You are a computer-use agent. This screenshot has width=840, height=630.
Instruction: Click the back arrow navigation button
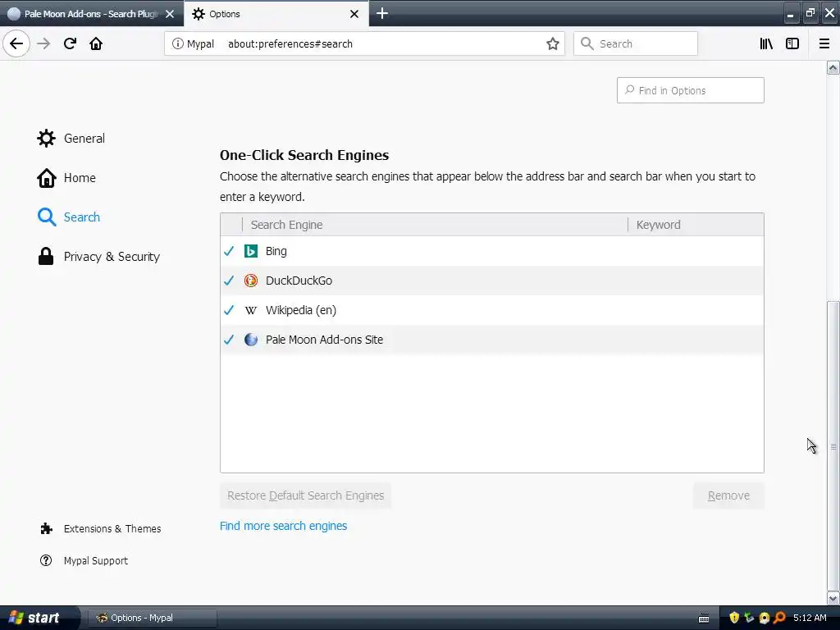(16, 43)
